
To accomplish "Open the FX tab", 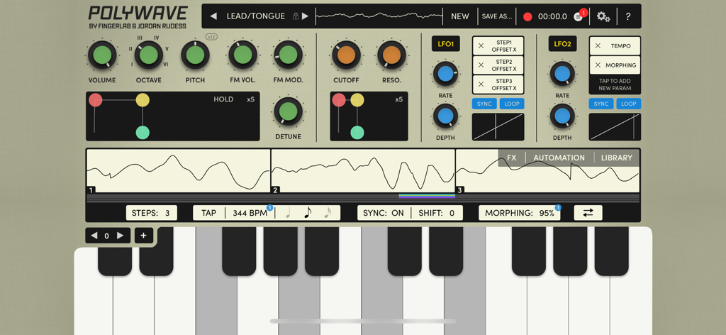I will coord(512,158).
